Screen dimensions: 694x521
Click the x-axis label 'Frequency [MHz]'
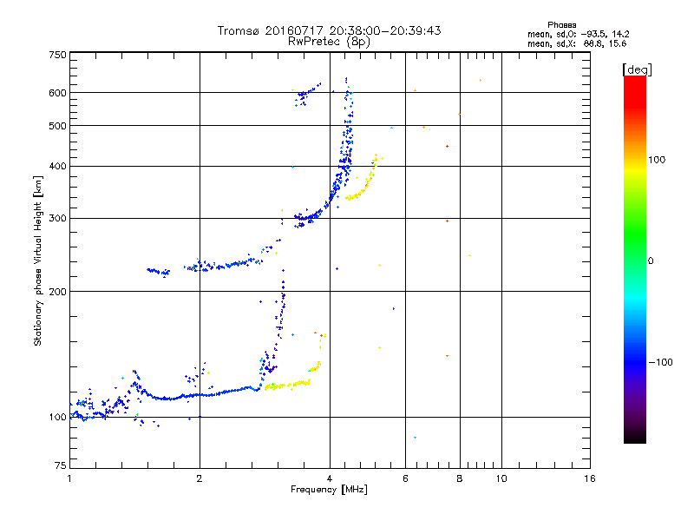[329, 490]
